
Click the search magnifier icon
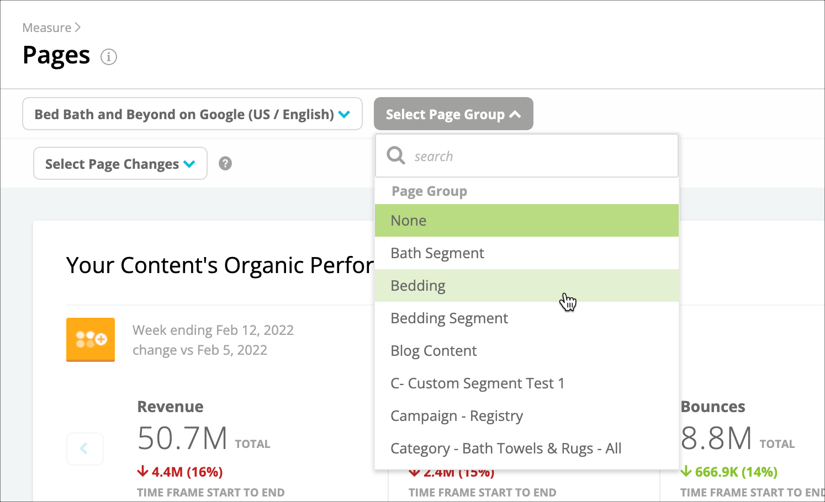[396, 156]
